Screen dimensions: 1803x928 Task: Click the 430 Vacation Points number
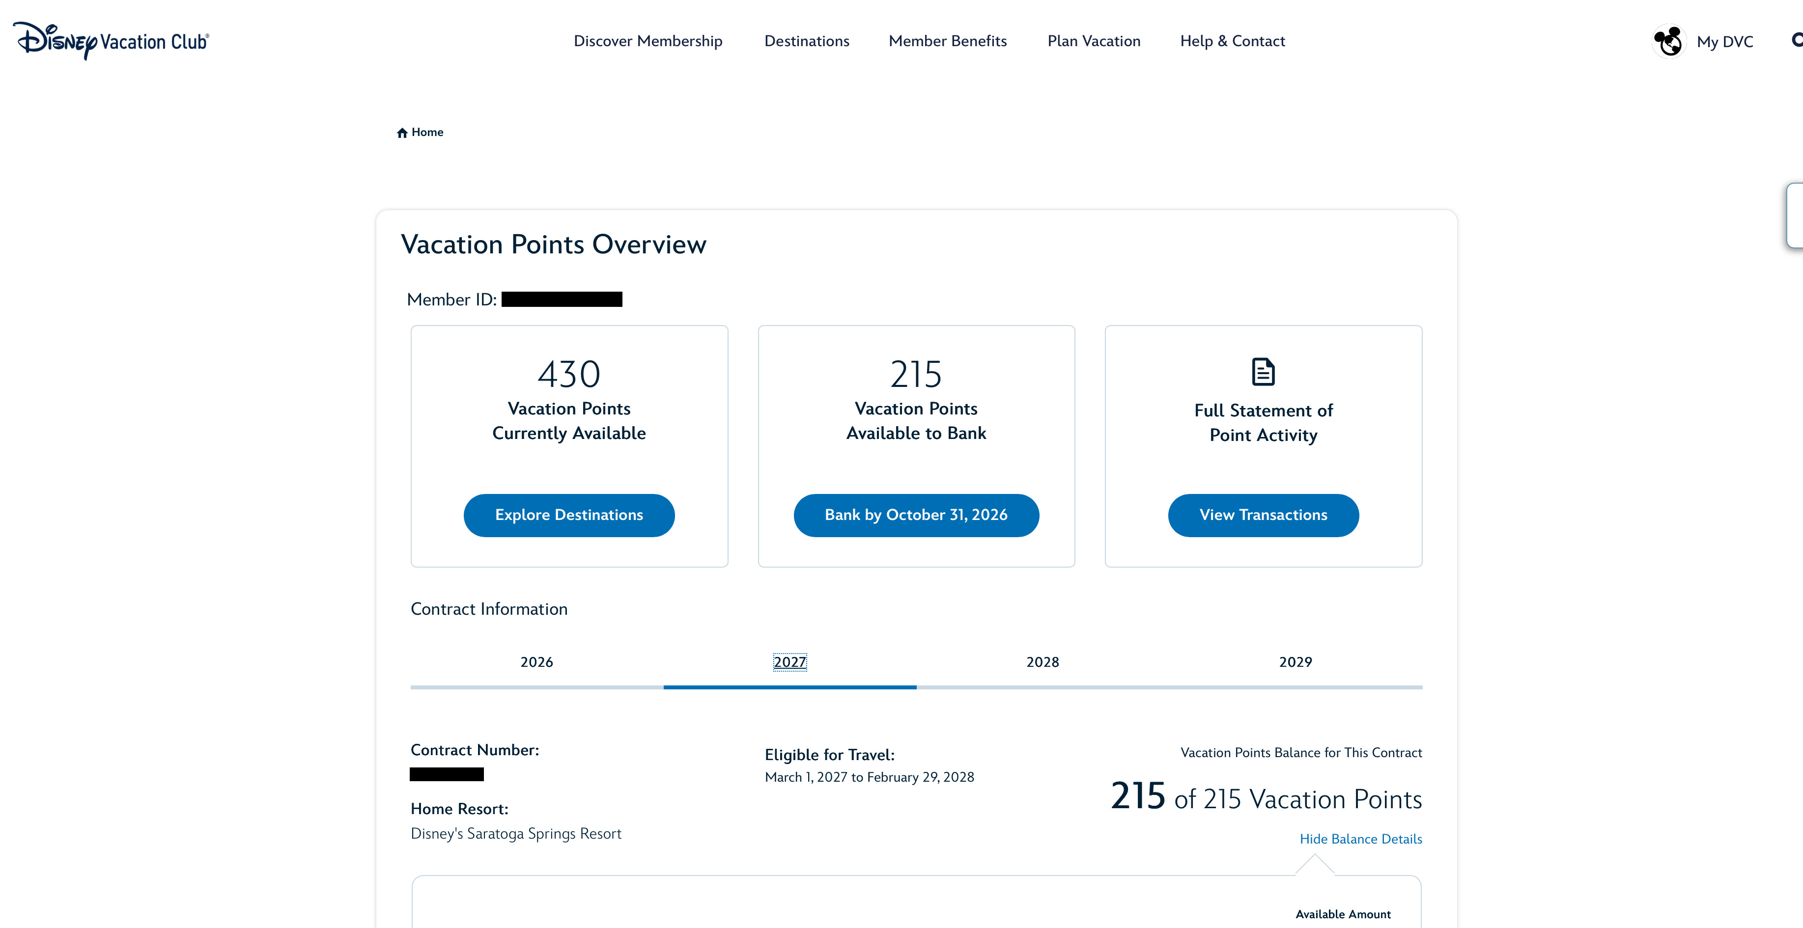pos(569,374)
